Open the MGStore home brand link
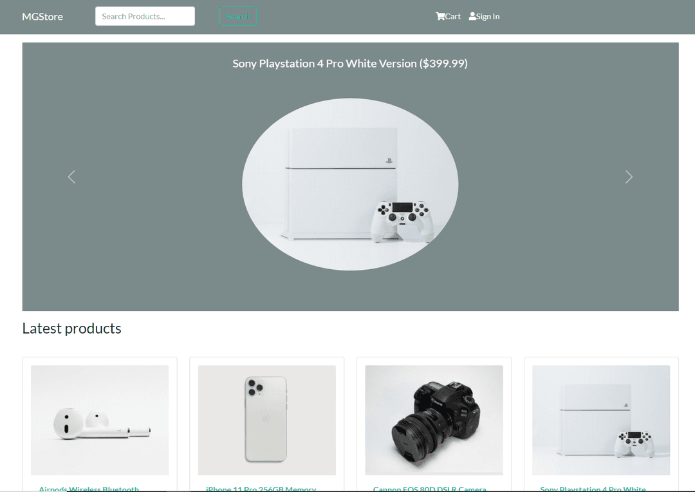 42,16
